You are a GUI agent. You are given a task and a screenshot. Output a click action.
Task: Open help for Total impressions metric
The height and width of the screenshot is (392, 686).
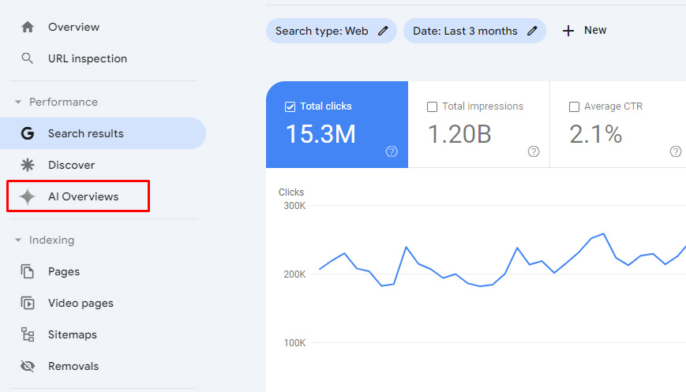(534, 151)
